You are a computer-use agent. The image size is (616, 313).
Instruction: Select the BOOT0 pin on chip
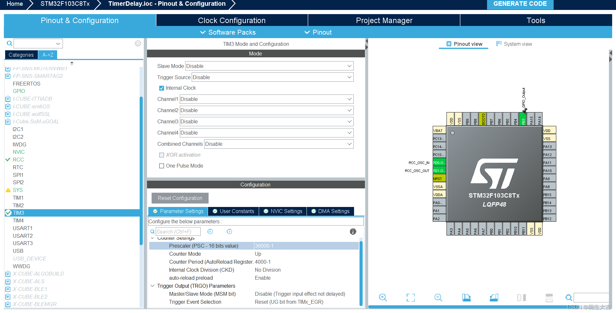point(483,119)
